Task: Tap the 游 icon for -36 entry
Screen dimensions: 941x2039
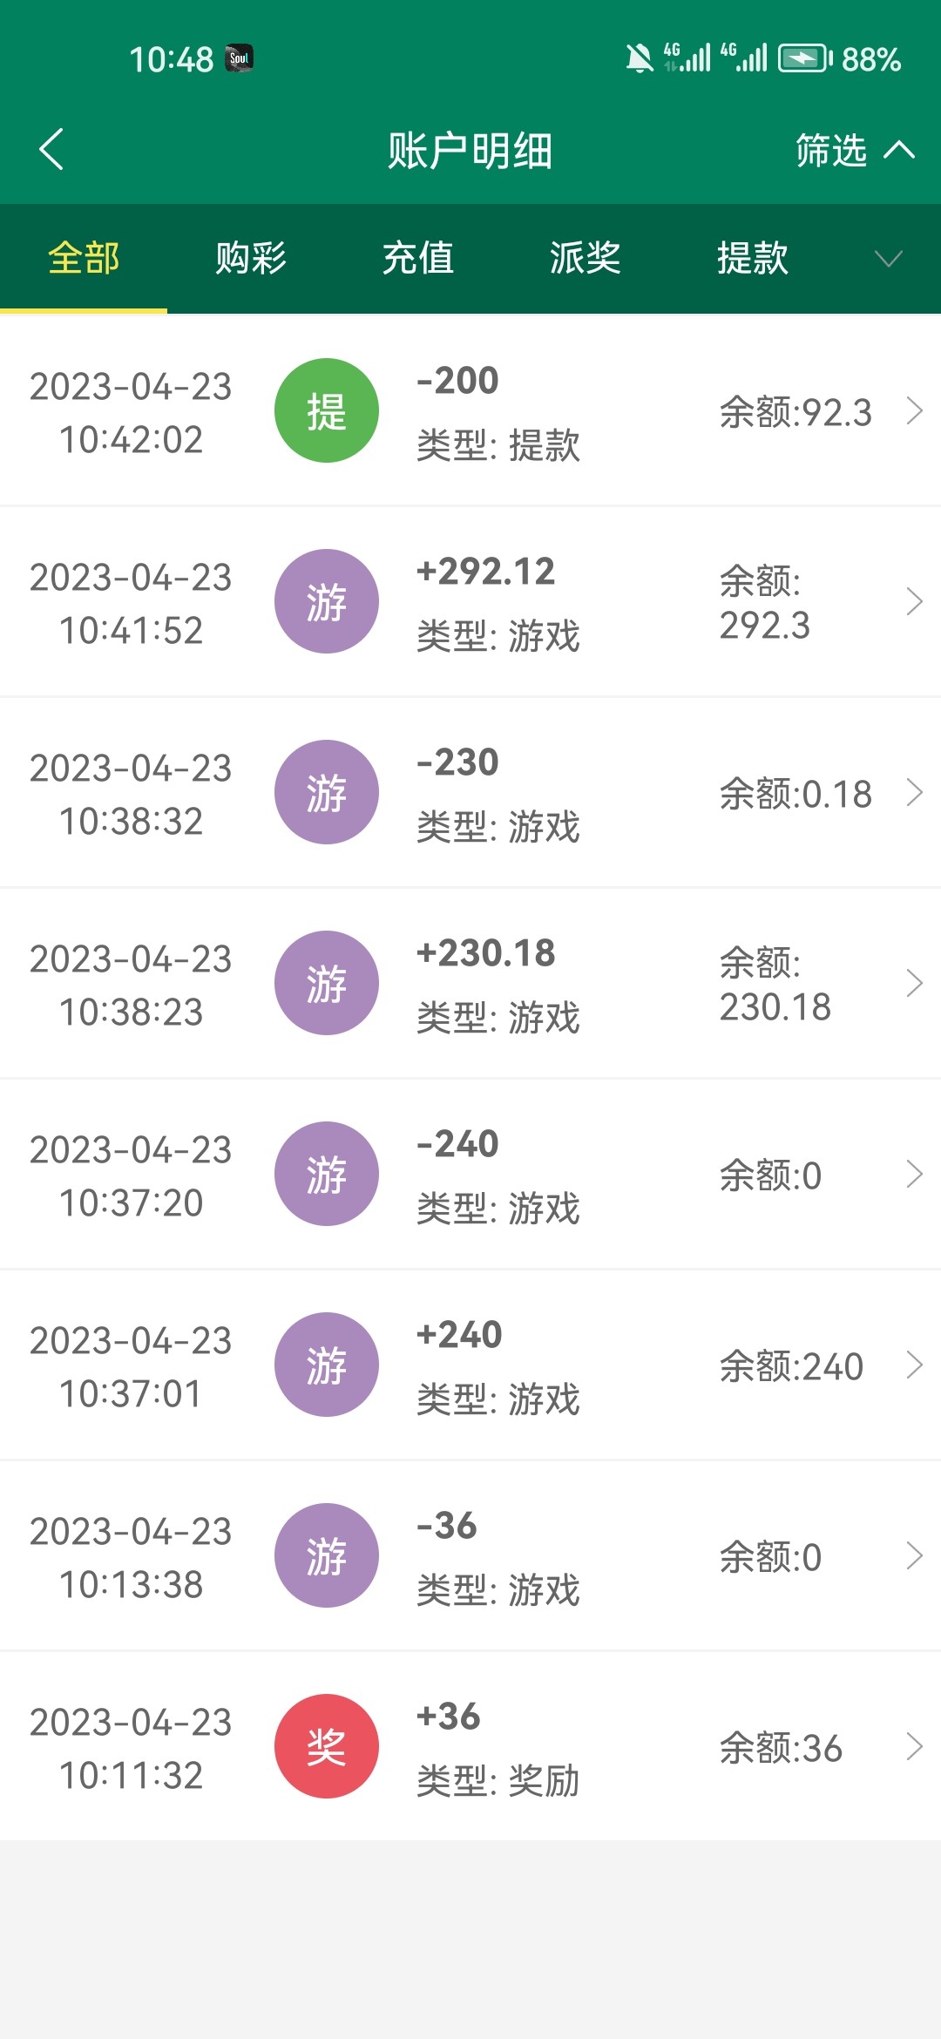Action: click(x=327, y=1555)
